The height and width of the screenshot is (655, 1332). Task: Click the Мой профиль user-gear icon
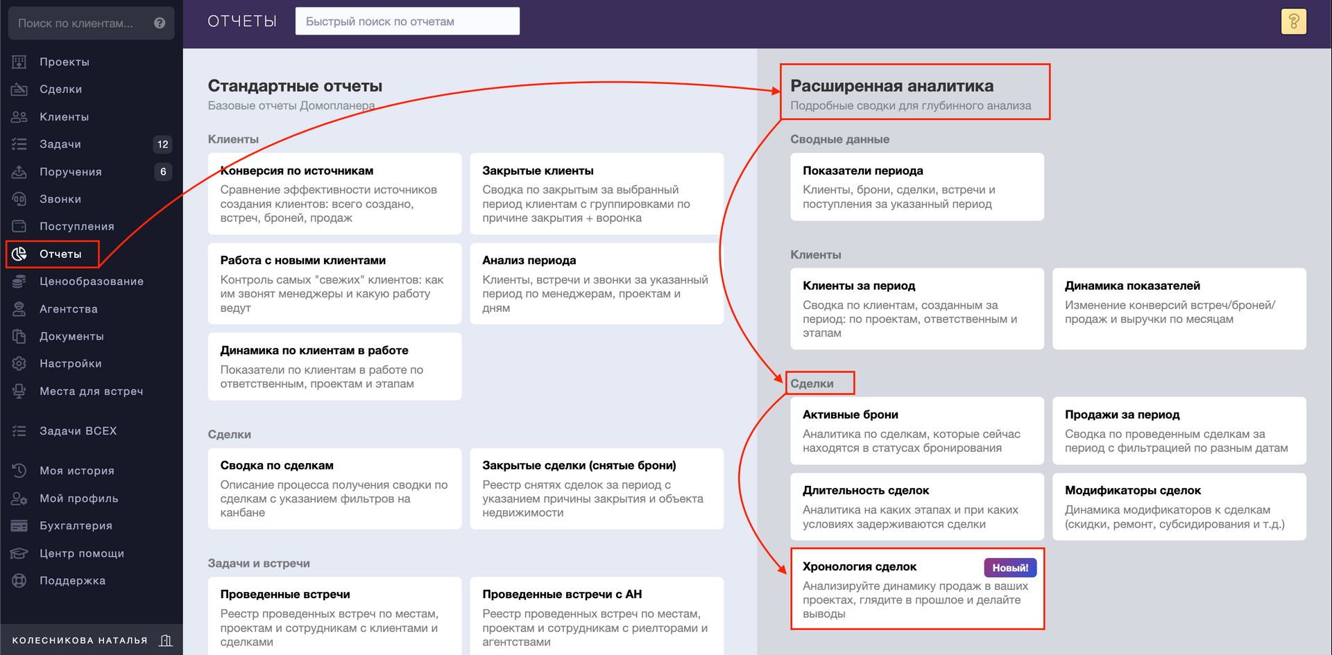tap(19, 498)
